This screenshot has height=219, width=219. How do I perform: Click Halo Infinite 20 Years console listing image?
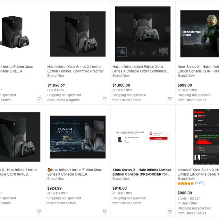78,137
